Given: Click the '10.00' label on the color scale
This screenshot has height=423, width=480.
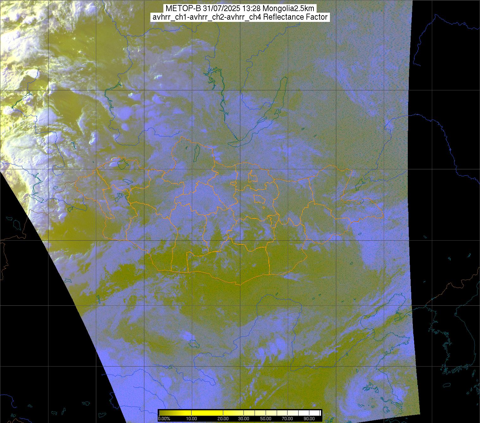Looking at the screenshot, I should point(192,419).
